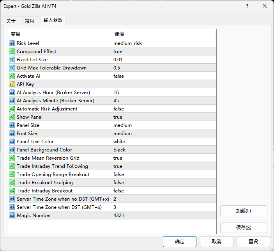Toggle the Show Panel true value
This screenshot has width=274, height=251.
tap(118, 117)
